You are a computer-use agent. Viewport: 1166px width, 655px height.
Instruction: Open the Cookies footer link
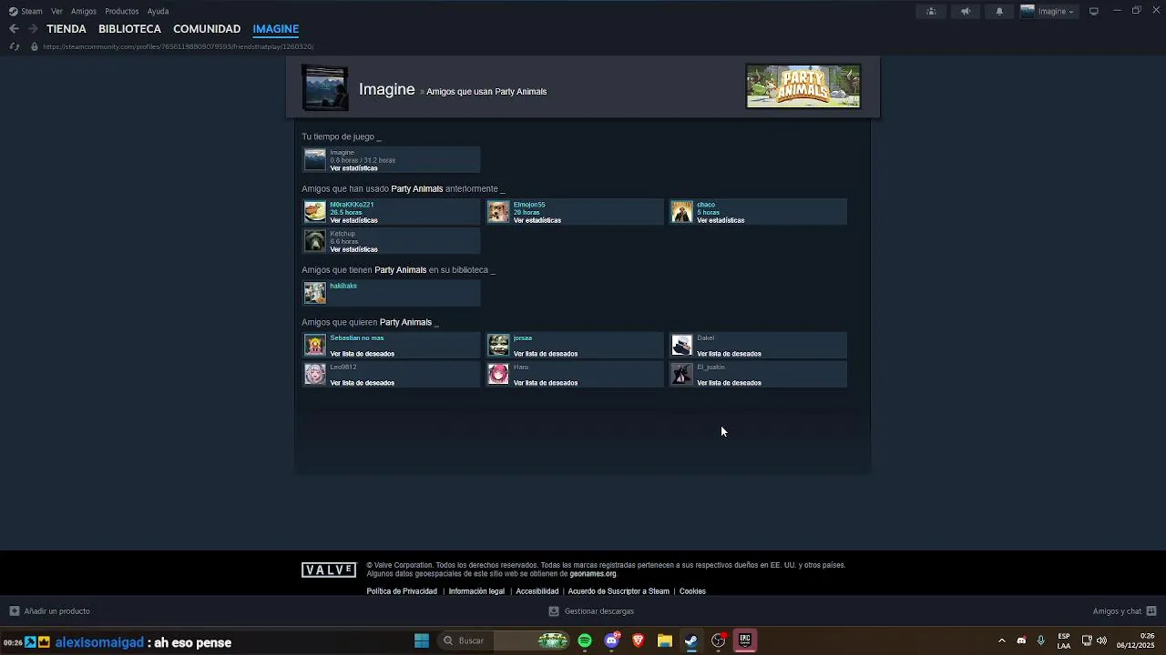point(692,591)
